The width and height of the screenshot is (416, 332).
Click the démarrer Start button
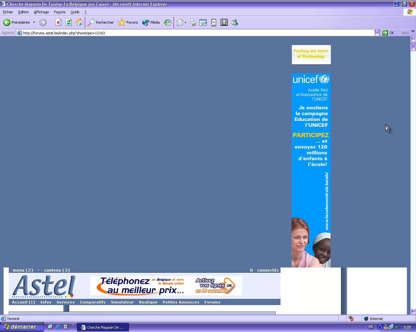click(21, 327)
